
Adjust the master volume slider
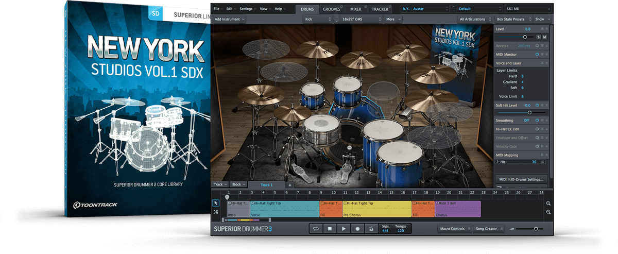[530, 229]
